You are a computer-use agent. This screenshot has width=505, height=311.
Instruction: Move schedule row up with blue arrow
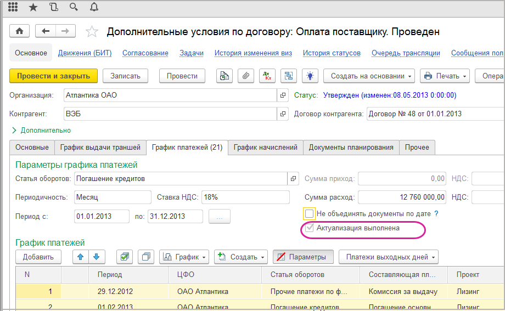click(x=81, y=257)
